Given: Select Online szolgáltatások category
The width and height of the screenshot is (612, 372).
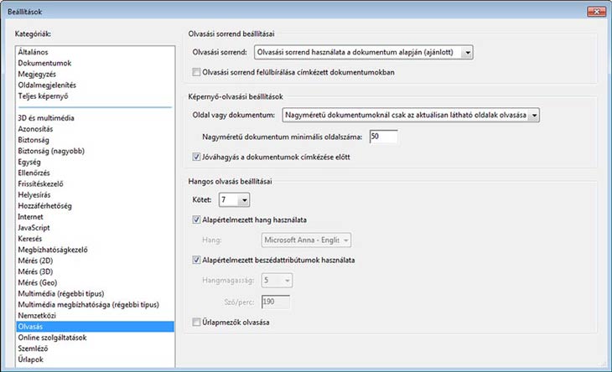Looking at the screenshot, I should click(96, 338).
